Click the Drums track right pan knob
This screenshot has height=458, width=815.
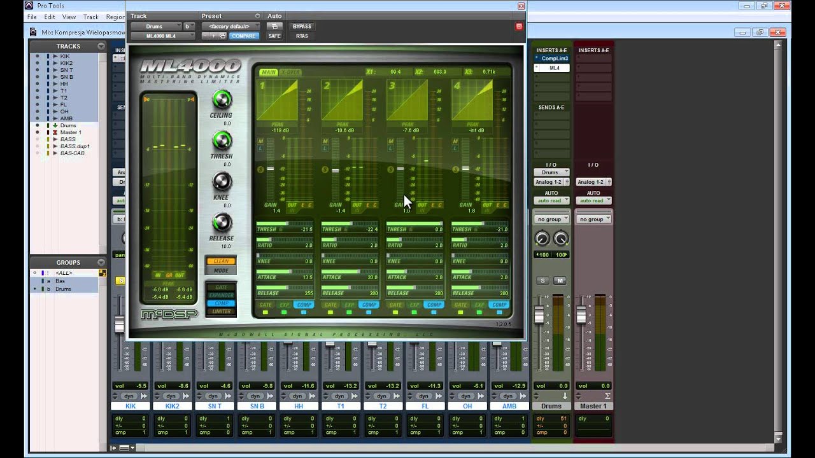click(x=561, y=239)
